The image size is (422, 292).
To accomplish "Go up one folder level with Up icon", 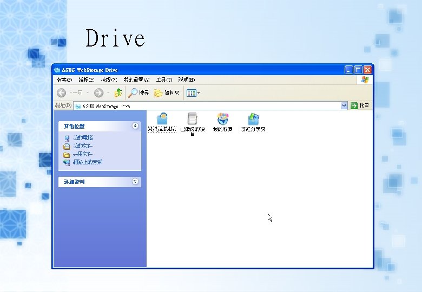I will 118,93.
